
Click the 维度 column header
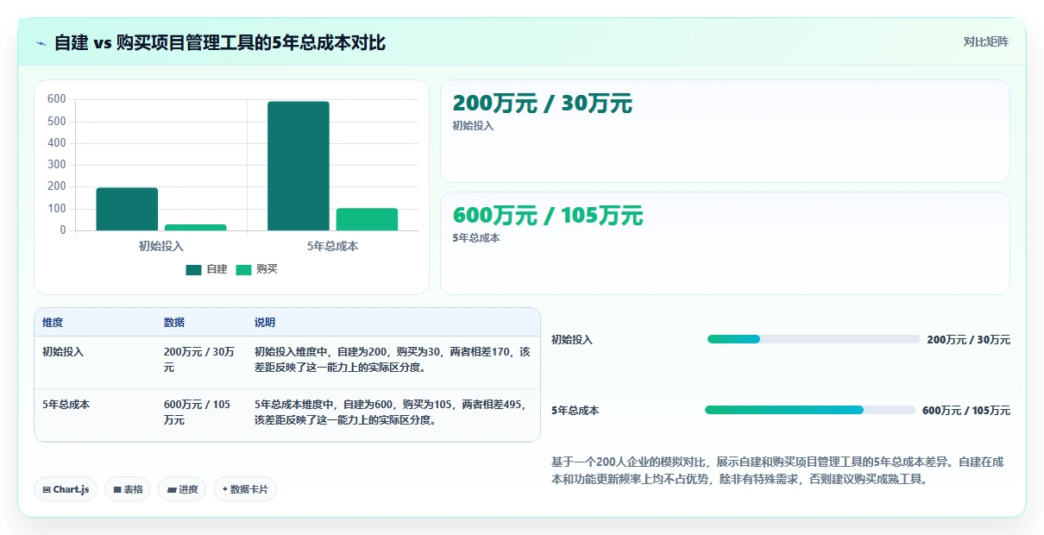(53, 323)
